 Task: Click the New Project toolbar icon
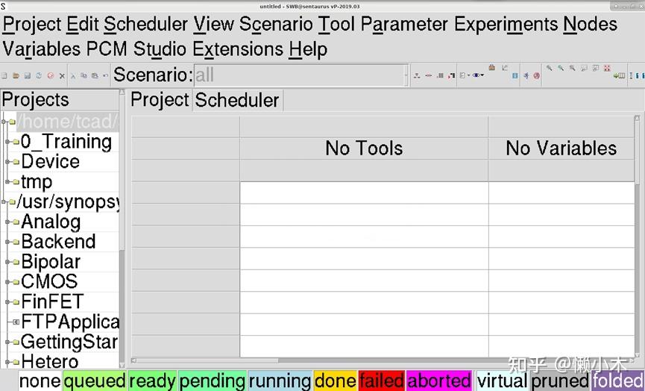pos(4,75)
